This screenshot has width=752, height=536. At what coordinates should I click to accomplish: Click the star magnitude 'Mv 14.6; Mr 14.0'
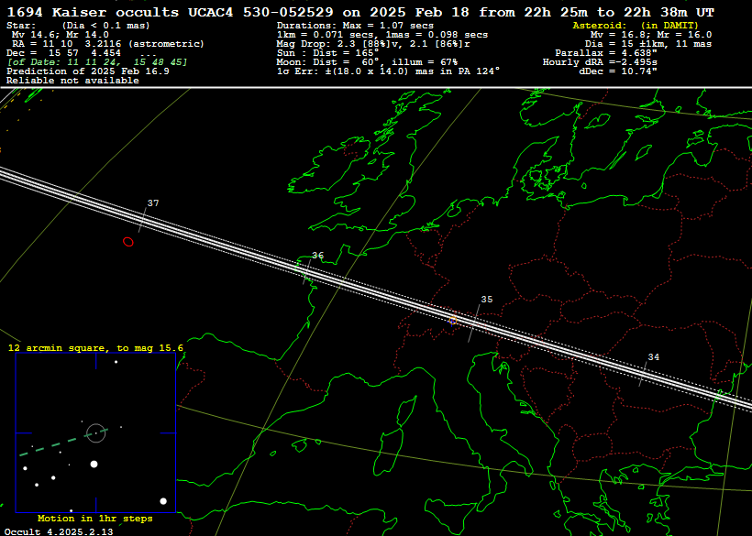click(61, 35)
